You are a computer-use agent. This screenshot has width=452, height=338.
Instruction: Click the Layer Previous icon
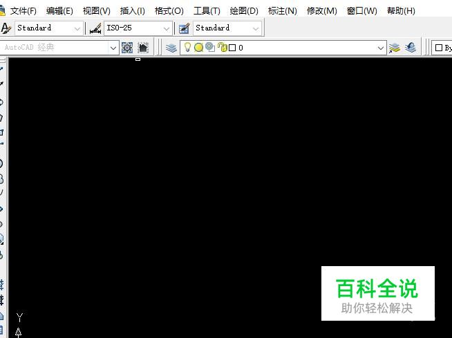pos(411,48)
